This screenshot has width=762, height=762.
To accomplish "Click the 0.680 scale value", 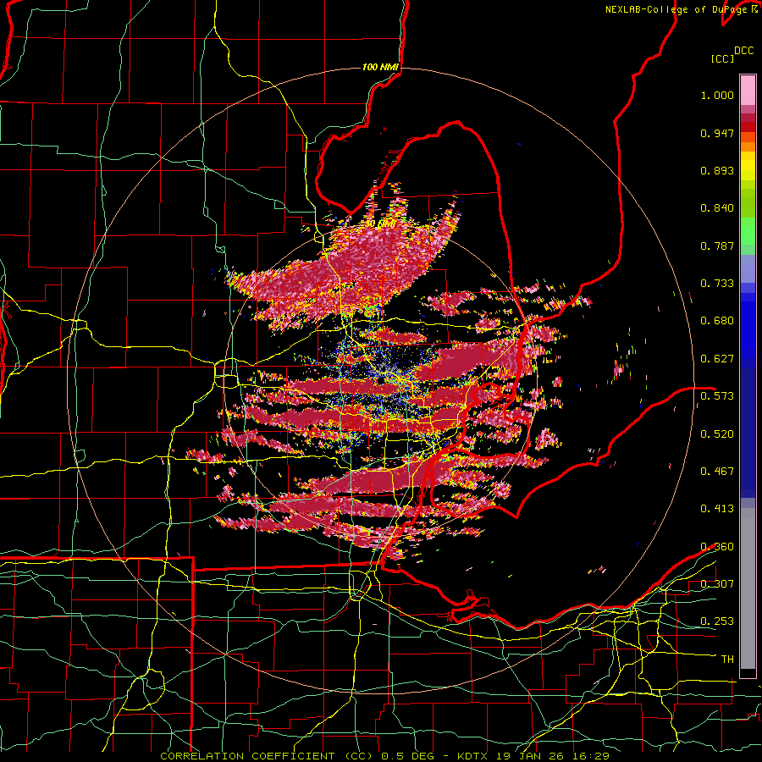I will 717,321.
